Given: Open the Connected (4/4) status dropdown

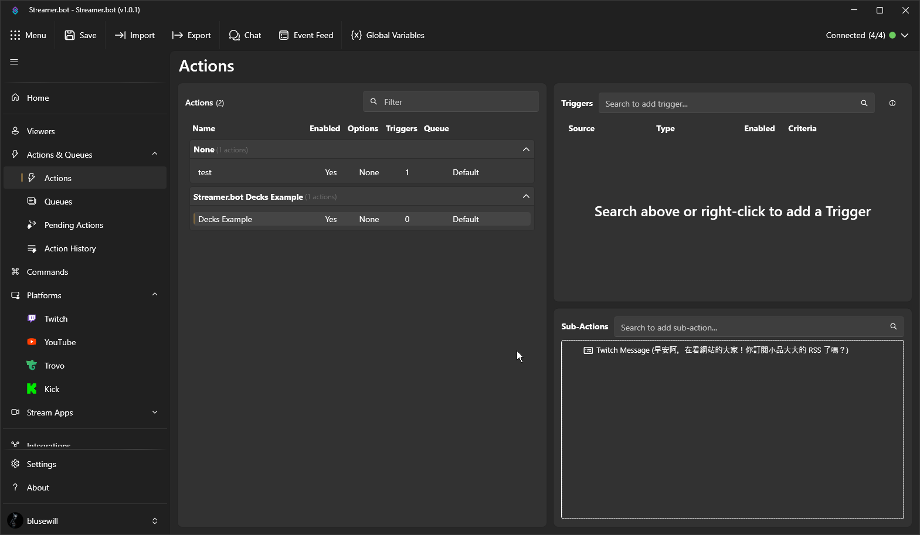Looking at the screenshot, I should tap(904, 35).
